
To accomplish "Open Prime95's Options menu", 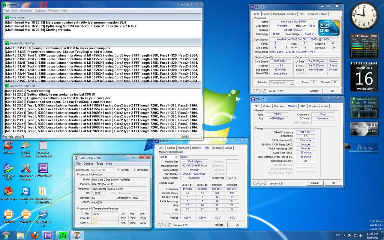I will [40, 10].
